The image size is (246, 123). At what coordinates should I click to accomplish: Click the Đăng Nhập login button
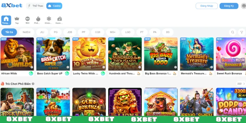click(207, 6)
